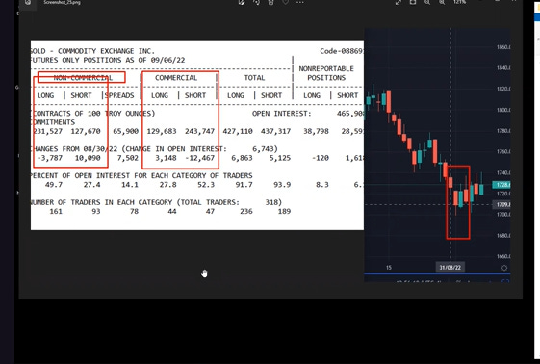540x364 pixels.
Task: Mark the image as favorite with heart icon
Action: coord(286,2)
